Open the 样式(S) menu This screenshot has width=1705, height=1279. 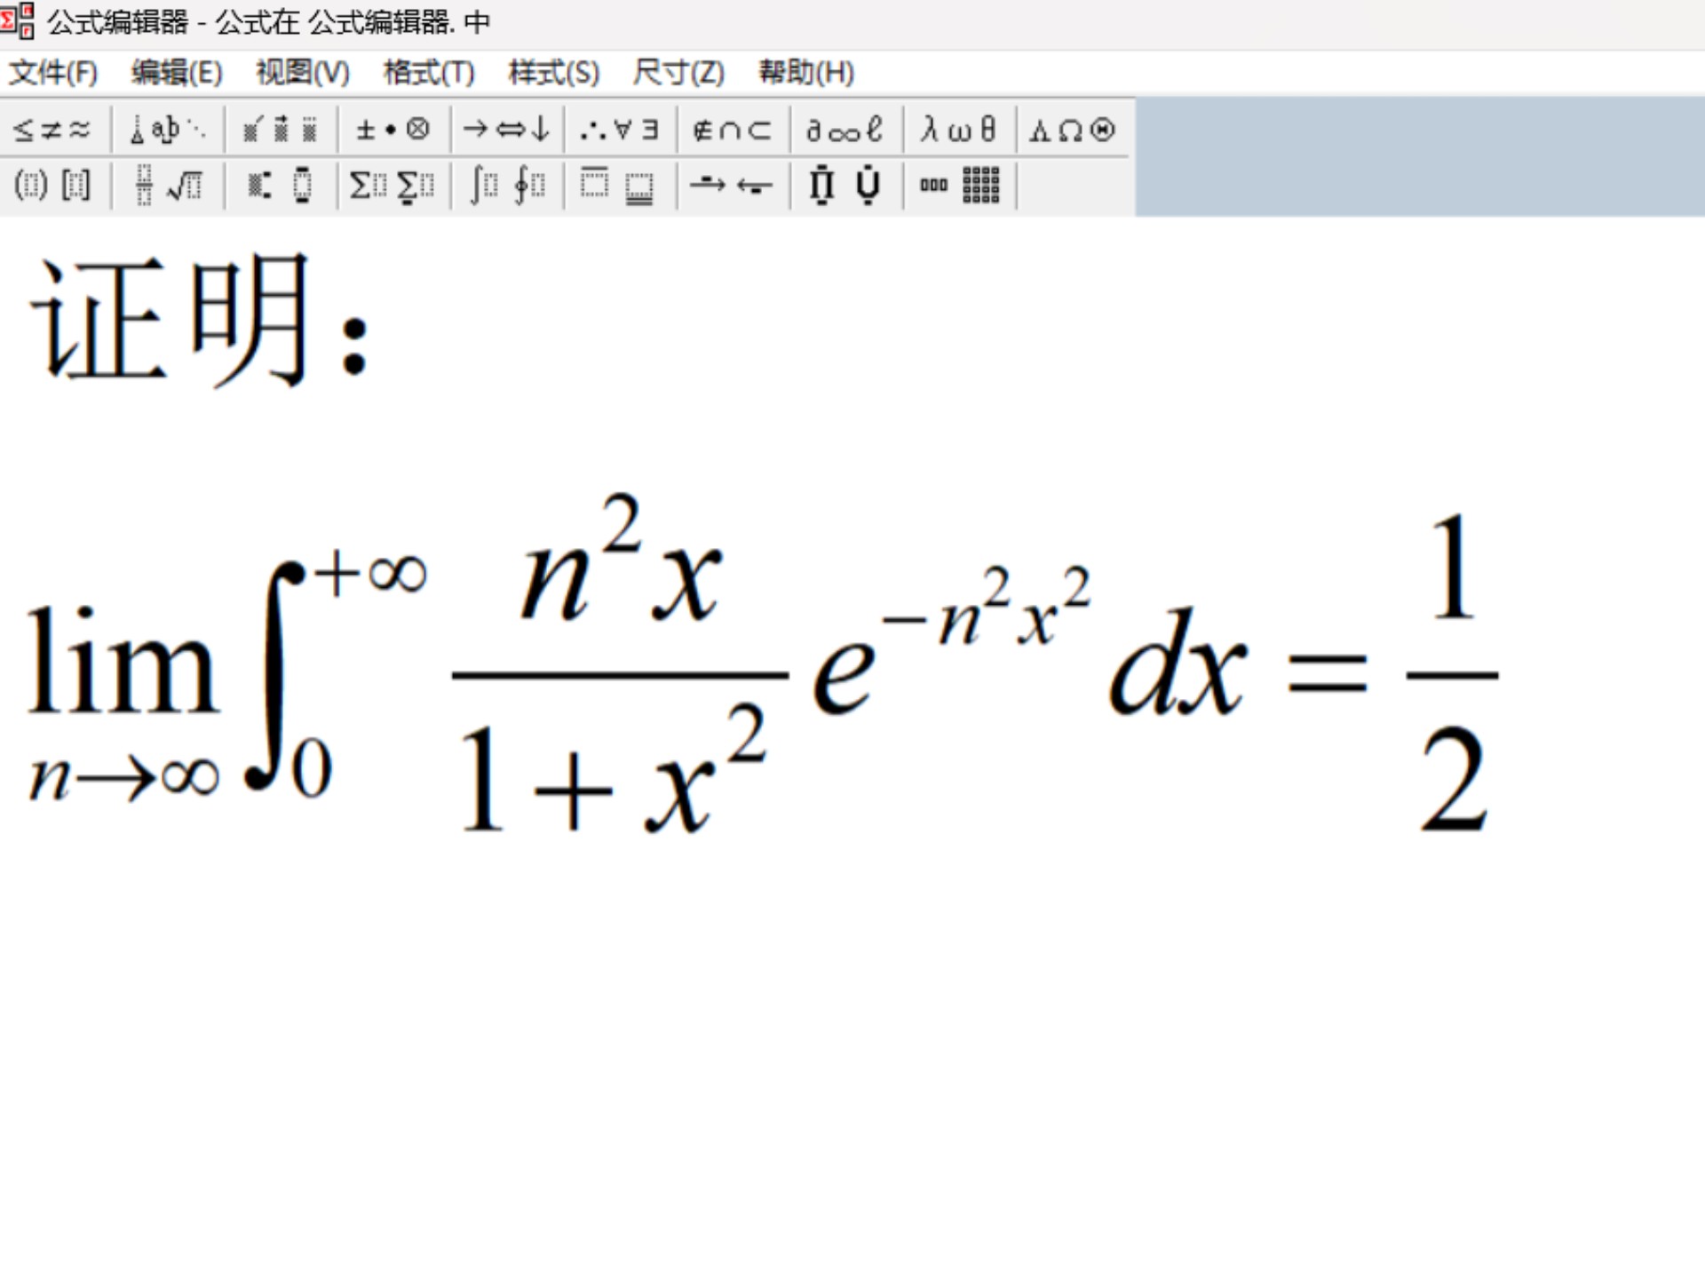[x=553, y=72]
